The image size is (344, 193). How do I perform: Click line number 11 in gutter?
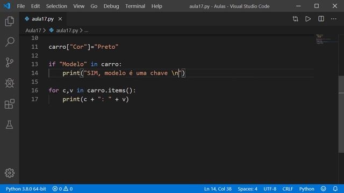tap(34, 47)
